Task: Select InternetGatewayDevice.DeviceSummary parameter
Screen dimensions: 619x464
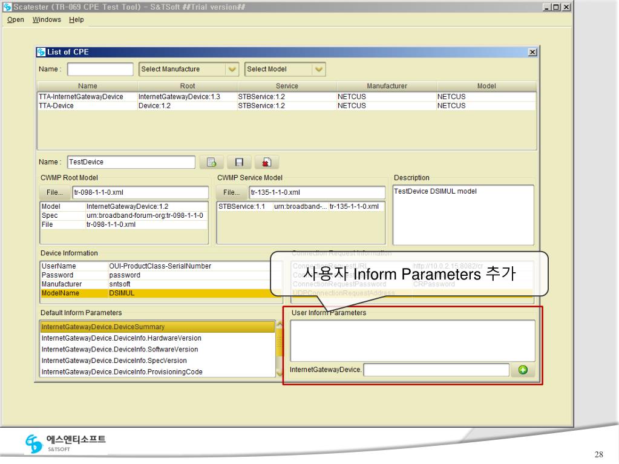Action: pos(157,327)
